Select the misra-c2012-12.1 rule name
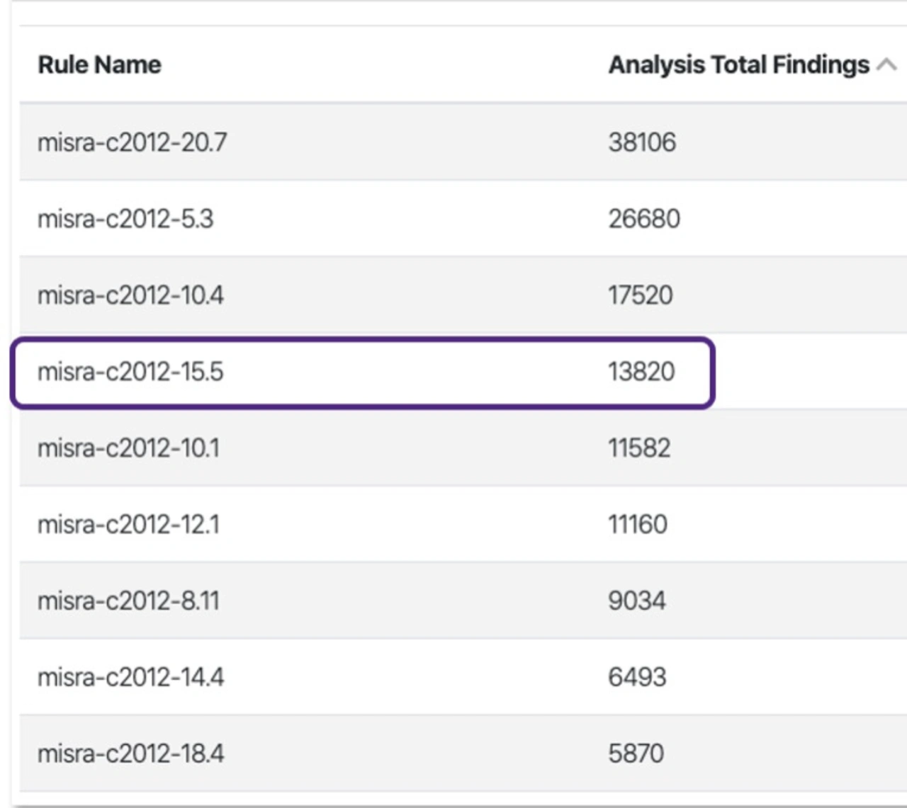Screen dimensions: 907x808 click(x=128, y=525)
